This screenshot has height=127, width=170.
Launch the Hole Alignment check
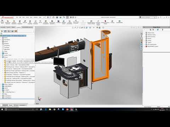(x=20, y=22)
